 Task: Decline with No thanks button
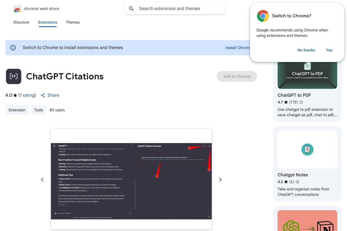[x=306, y=50]
